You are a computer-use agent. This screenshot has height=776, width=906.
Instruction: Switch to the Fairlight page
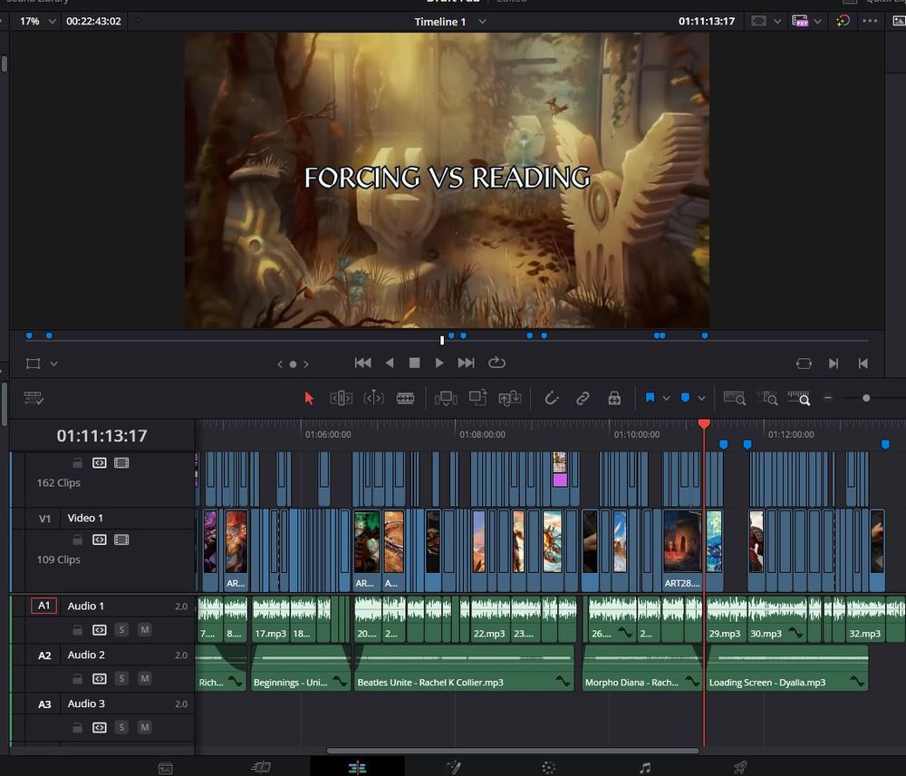tap(645, 767)
